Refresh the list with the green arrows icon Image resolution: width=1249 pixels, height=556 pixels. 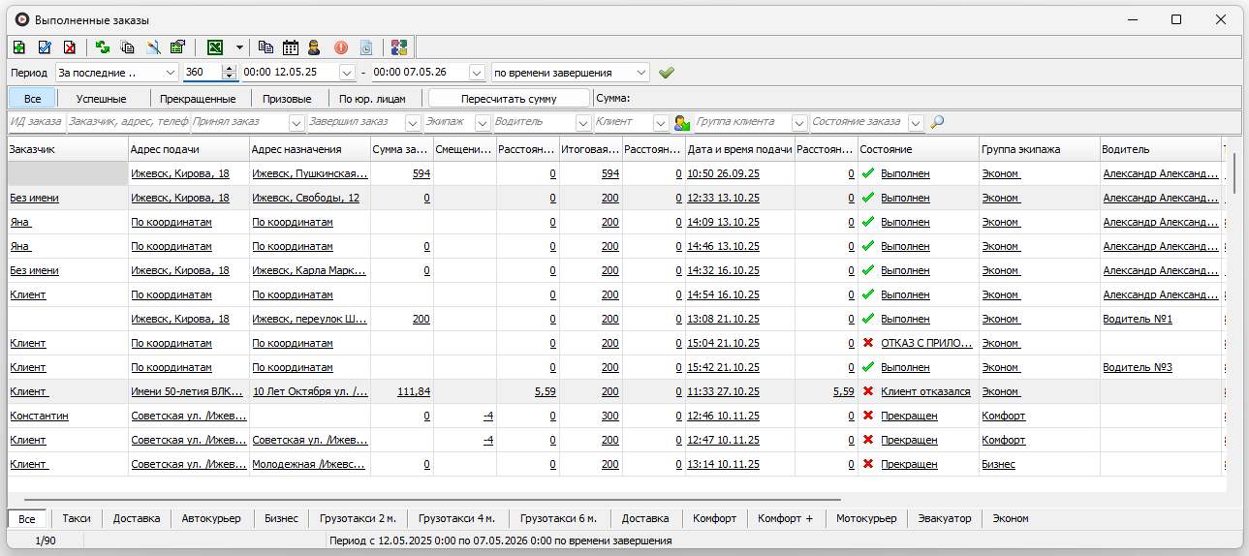tap(103, 46)
